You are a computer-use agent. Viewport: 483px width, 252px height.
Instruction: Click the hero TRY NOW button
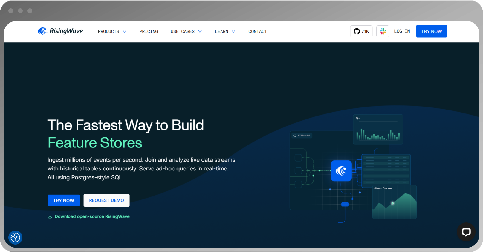click(64, 200)
